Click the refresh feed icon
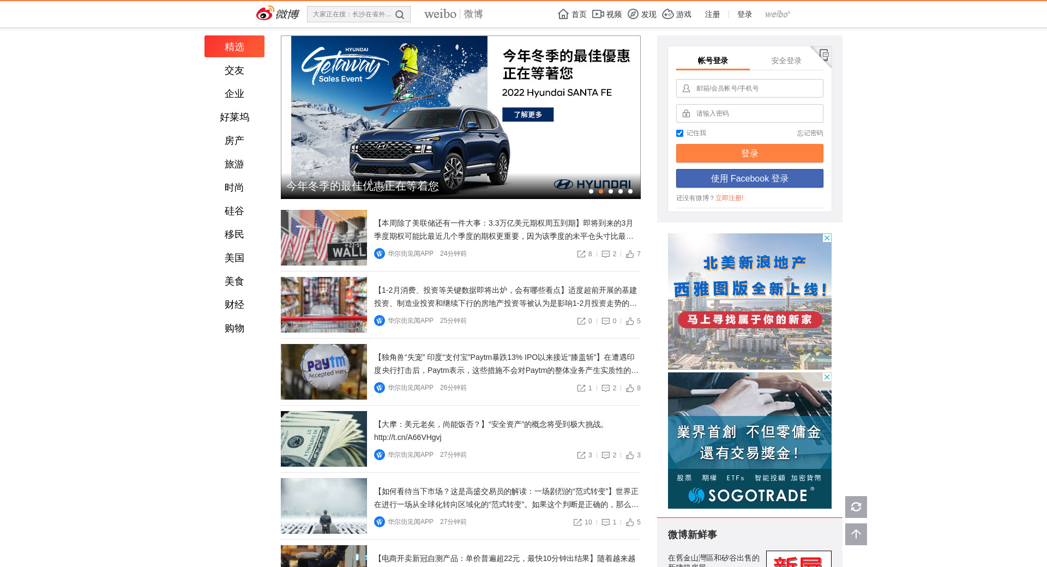The width and height of the screenshot is (1047, 567). 856,507
